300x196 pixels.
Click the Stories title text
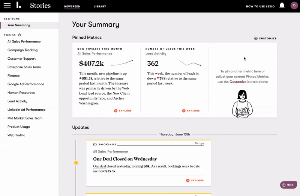(x=40, y=6)
